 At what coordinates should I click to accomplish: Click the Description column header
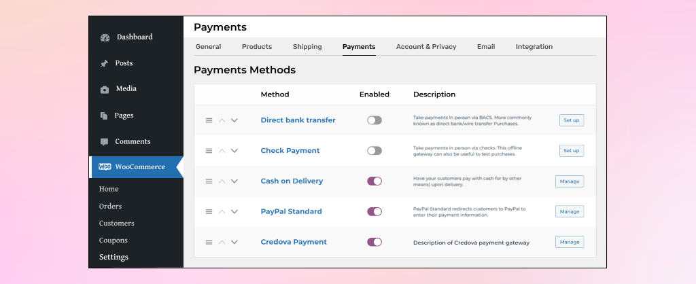pos(434,94)
